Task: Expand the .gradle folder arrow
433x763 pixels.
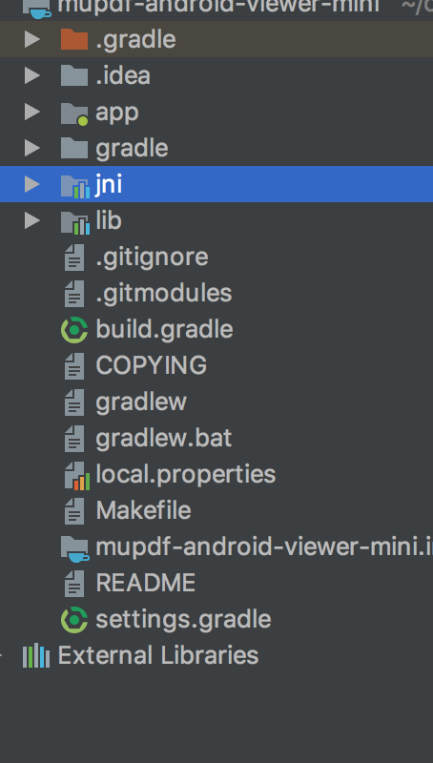Action: (x=32, y=39)
